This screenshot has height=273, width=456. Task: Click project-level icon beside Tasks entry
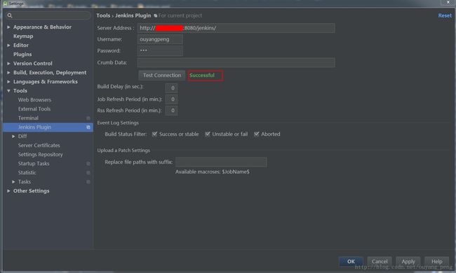click(88, 182)
